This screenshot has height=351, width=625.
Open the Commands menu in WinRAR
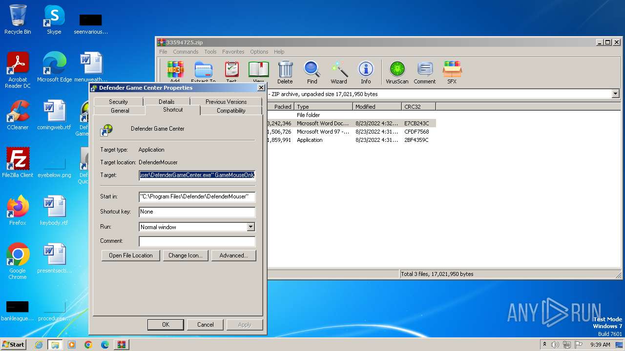point(186,52)
